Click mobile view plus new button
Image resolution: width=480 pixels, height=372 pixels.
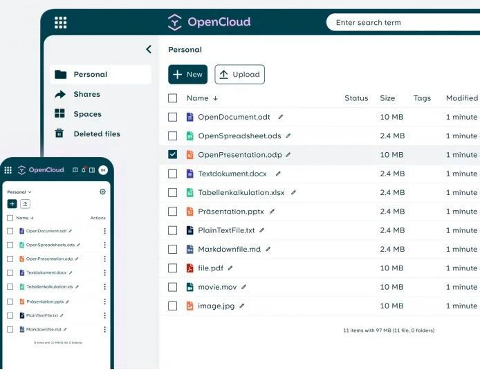[12, 204]
